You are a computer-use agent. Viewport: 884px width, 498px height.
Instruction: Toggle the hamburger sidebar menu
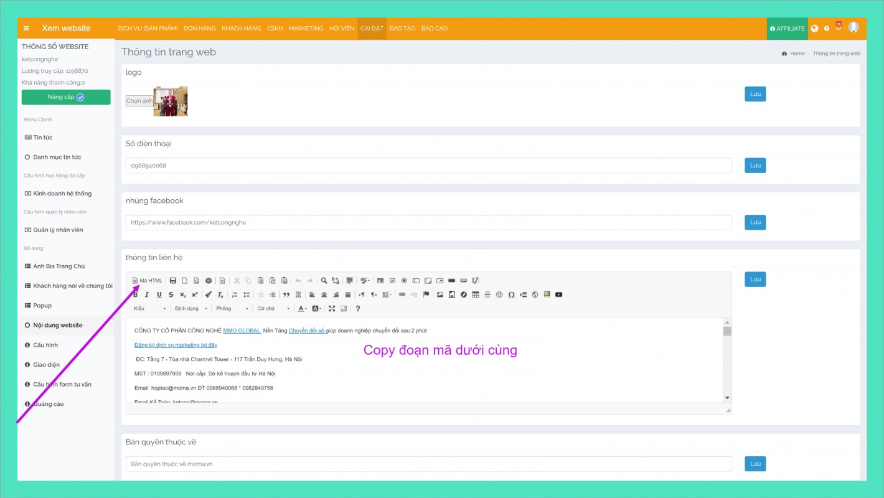26,29
